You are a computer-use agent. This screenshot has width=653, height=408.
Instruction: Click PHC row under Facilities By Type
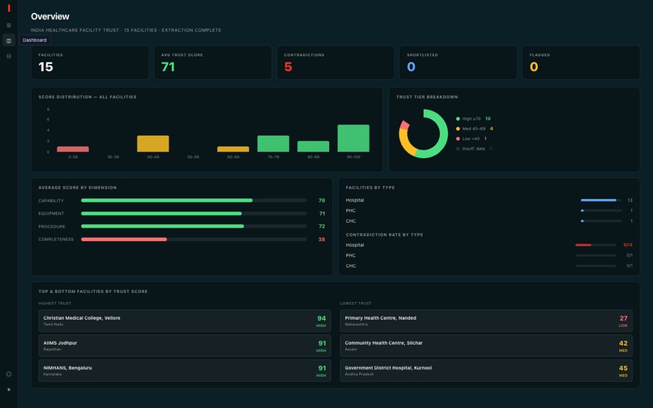pos(489,210)
